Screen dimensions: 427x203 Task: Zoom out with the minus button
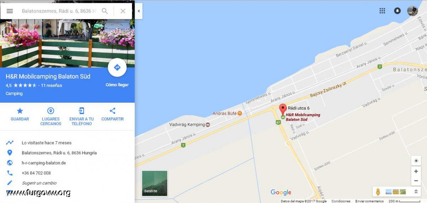(416, 181)
